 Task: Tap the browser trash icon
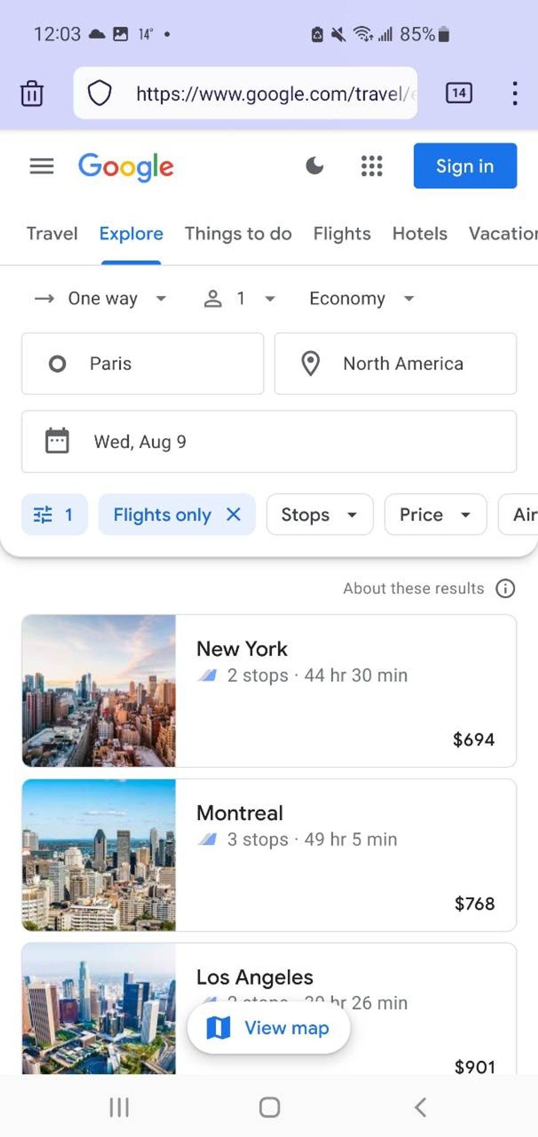(32, 93)
